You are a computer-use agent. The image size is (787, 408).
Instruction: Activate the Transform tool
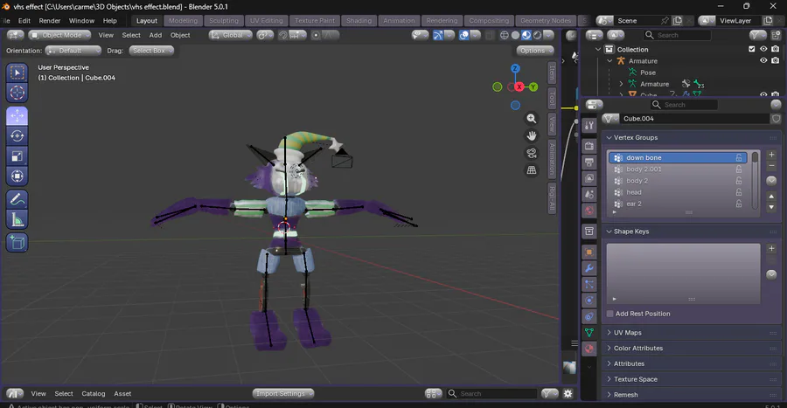pyautogui.click(x=17, y=176)
